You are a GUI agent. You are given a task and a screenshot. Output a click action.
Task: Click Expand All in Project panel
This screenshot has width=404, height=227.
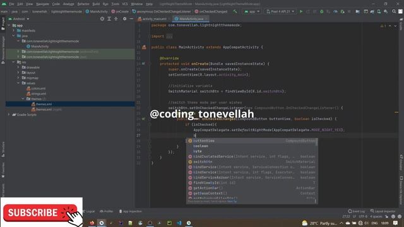pyautogui.click(x=109, y=19)
